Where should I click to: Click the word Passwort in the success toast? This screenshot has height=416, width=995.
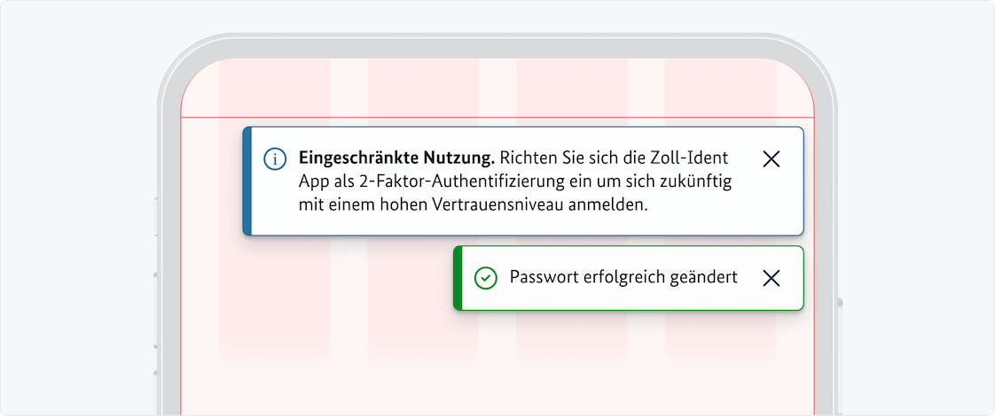541,278
